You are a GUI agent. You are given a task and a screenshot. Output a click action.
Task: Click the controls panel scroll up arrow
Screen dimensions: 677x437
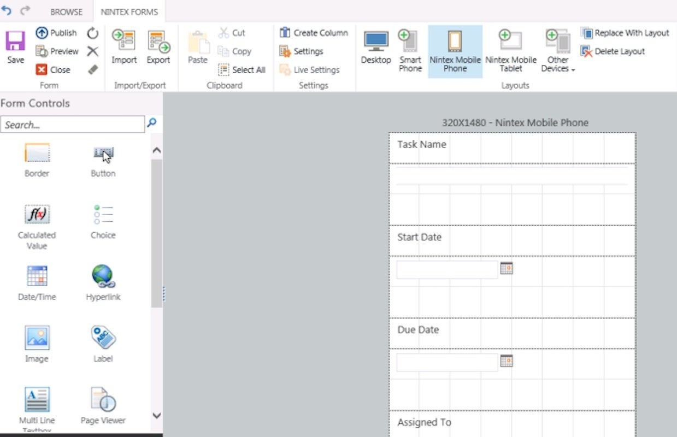click(156, 150)
